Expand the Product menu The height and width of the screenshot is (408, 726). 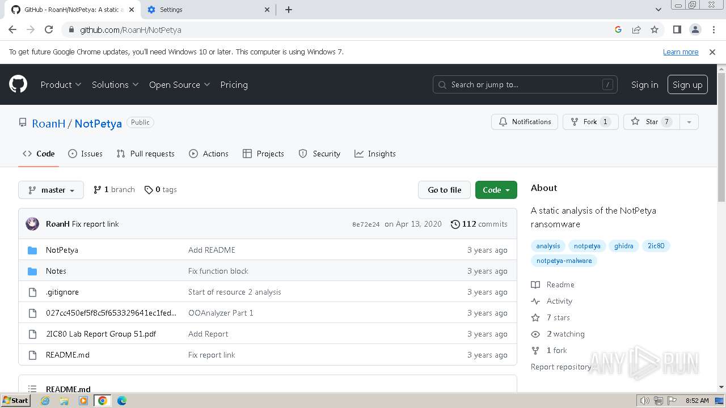coord(61,84)
